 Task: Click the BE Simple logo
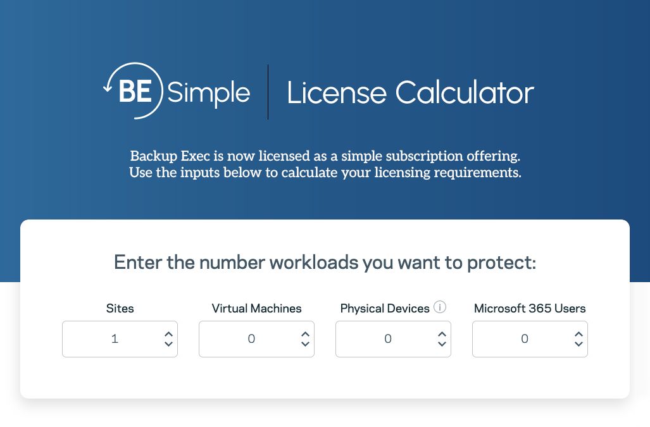177,92
